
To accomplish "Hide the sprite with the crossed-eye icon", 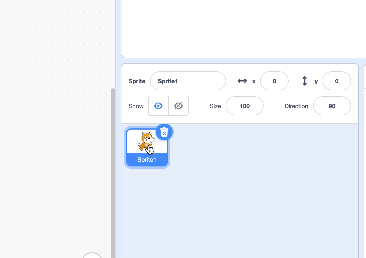I will [179, 106].
